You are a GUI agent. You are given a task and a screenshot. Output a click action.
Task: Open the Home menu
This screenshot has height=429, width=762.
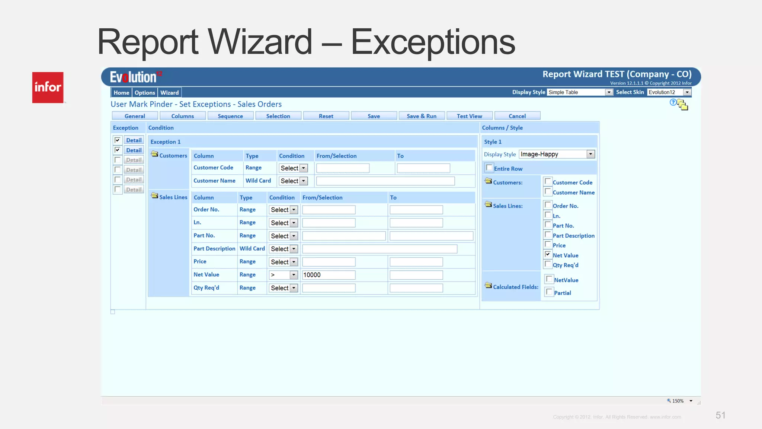[x=121, y=93]
